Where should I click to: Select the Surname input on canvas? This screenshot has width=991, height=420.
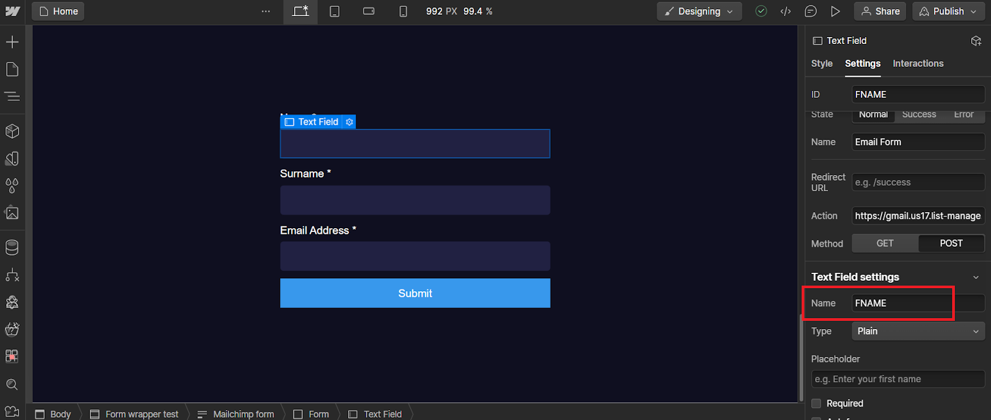(415, 200)
